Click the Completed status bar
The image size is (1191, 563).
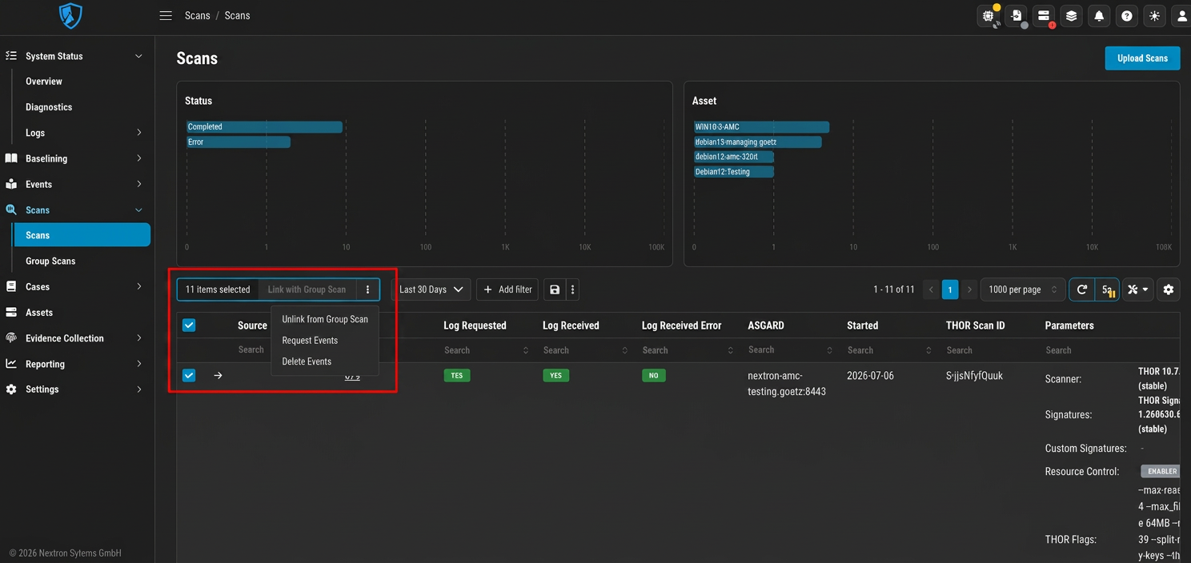click(264, 126)
